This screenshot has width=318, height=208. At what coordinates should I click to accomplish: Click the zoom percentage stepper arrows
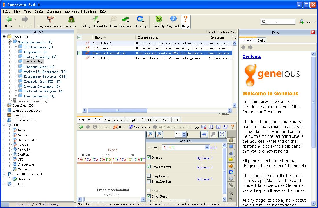point(184,134)
